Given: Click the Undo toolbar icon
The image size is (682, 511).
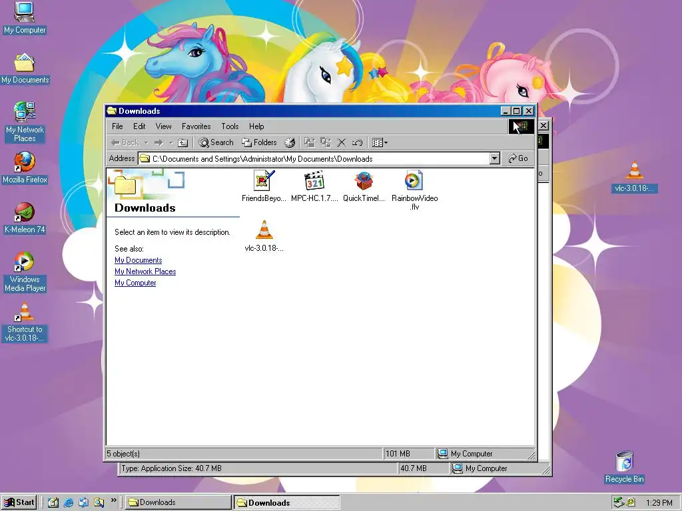Looking at the screenshot, I should pos(358,142).
